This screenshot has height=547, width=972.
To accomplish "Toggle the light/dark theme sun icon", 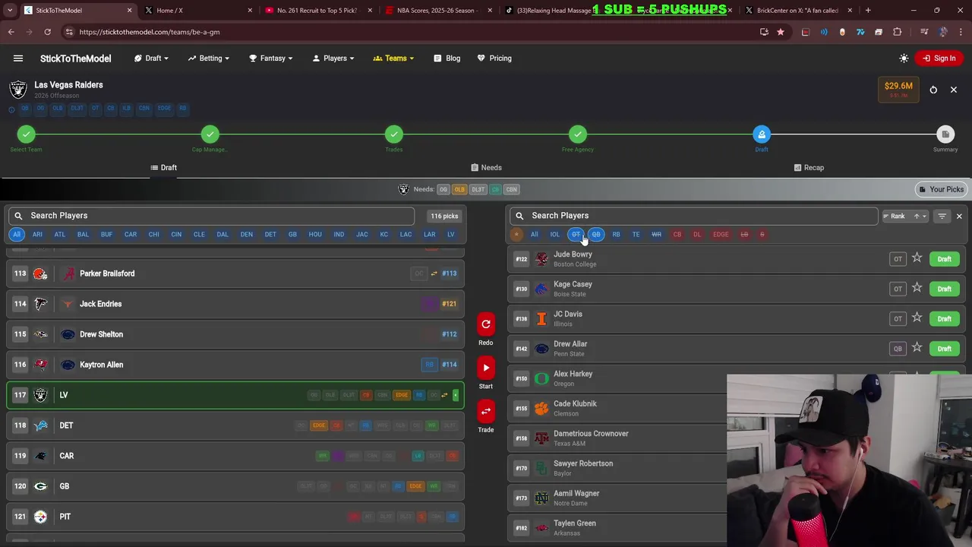I will tap(904, 58).
